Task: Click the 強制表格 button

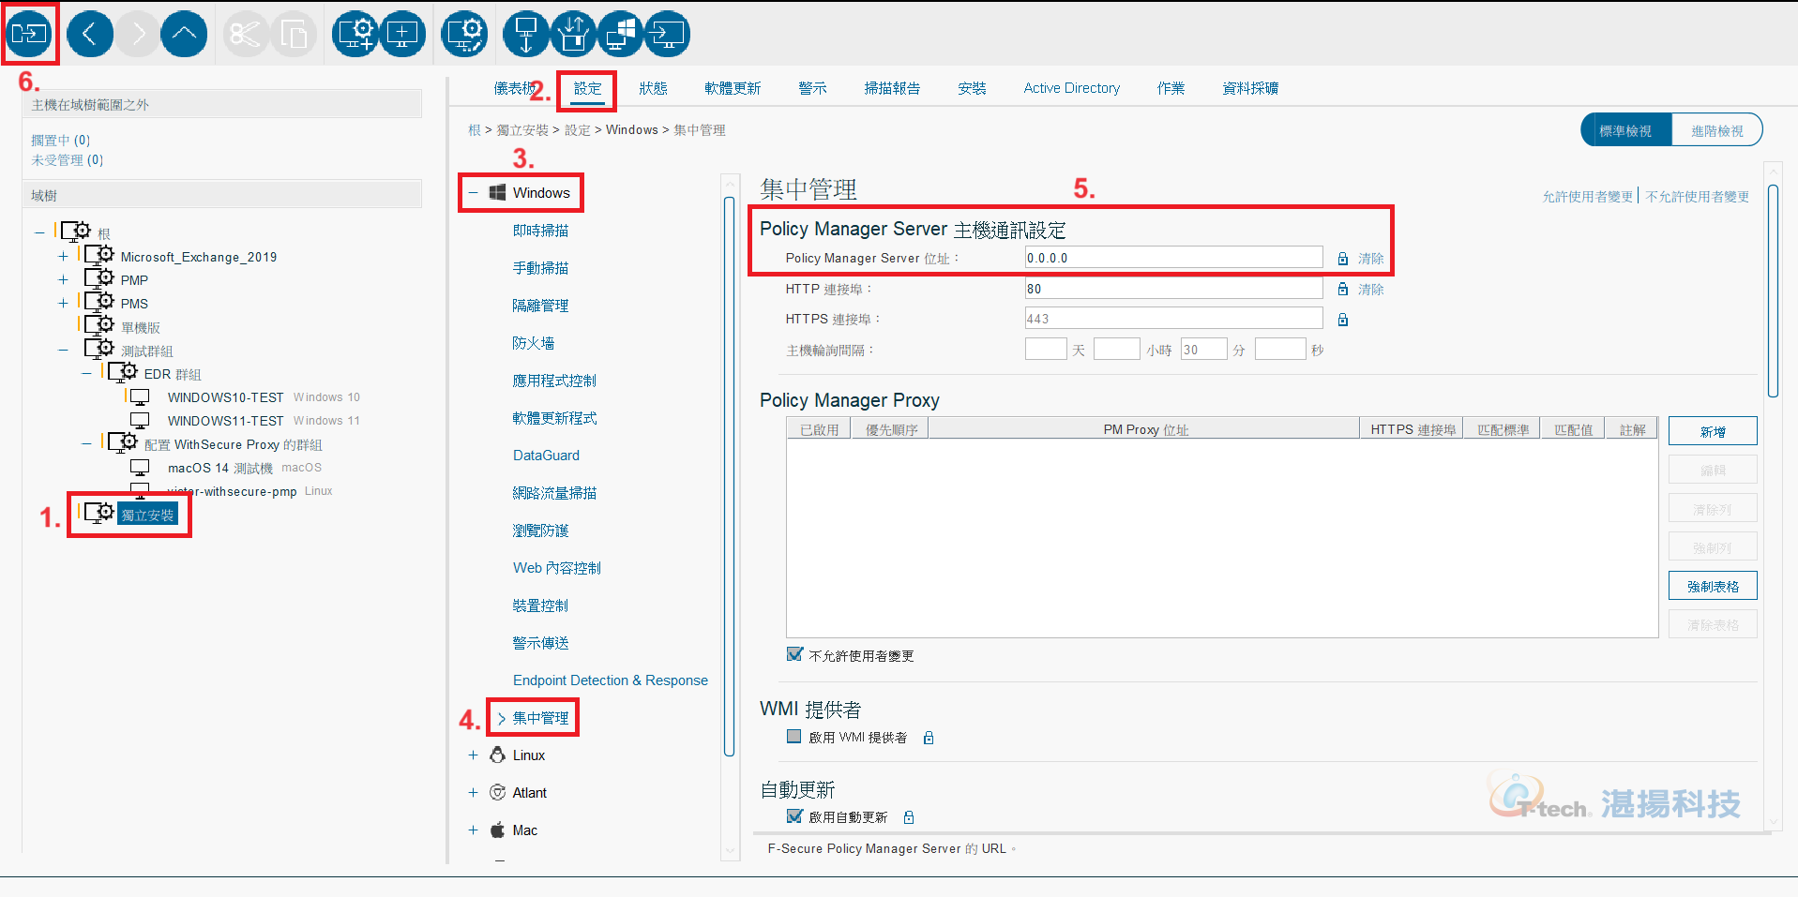Action: pyautogui.click(x=1713, y=586)
